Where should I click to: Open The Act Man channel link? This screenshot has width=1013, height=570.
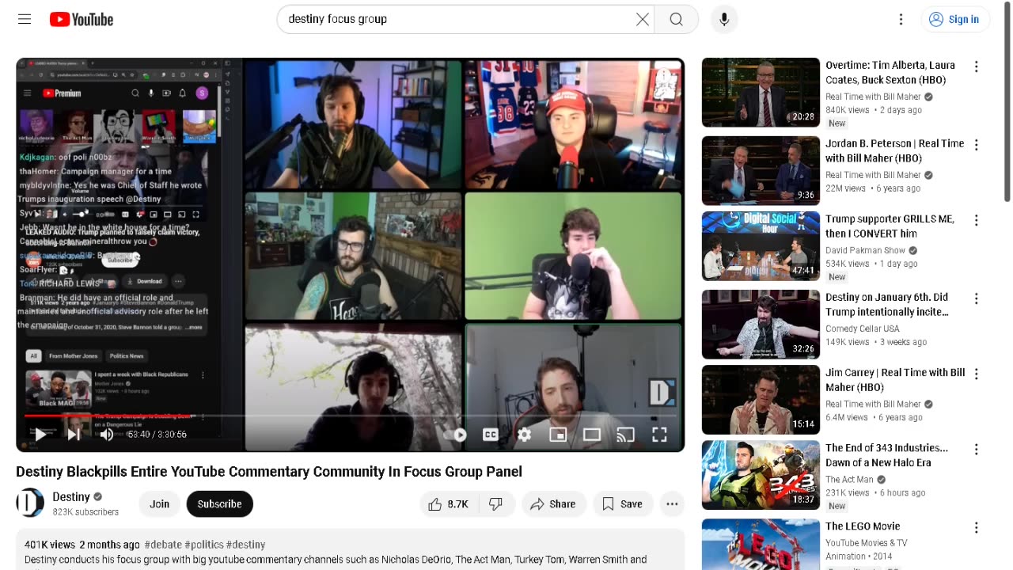click(849, 479)
